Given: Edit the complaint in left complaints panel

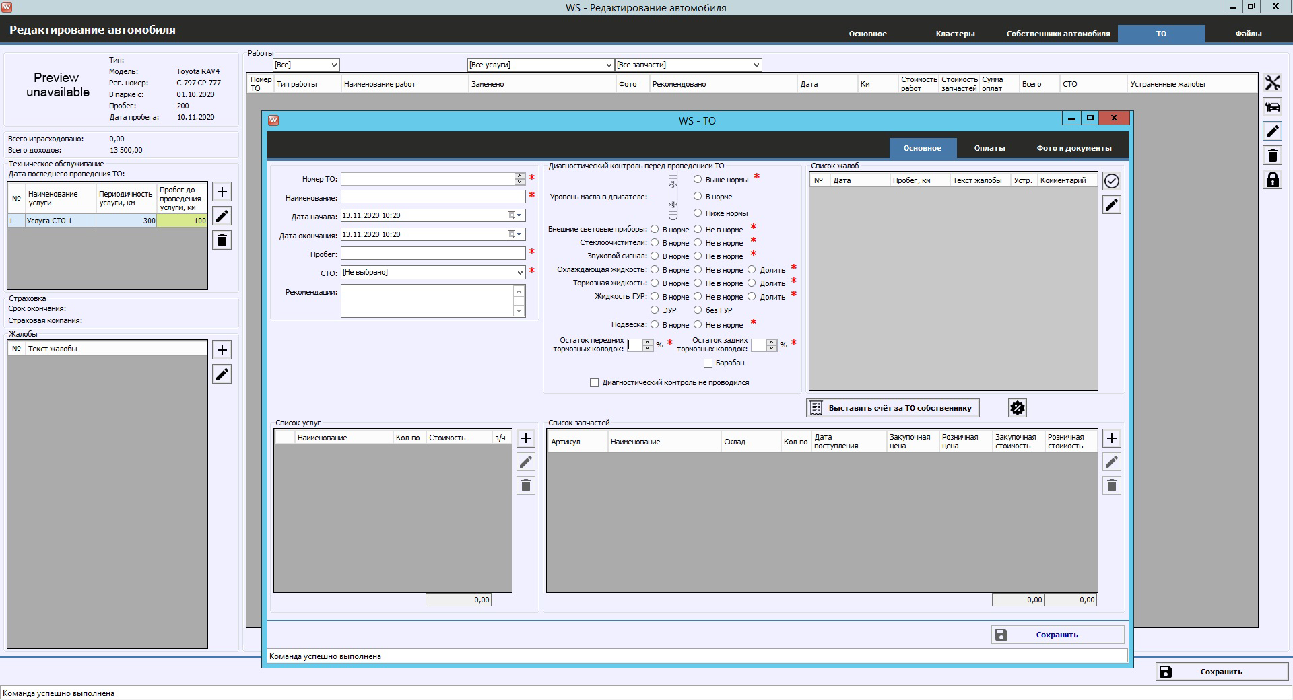Looking at the screenshot, I should (x=222, y=374).
